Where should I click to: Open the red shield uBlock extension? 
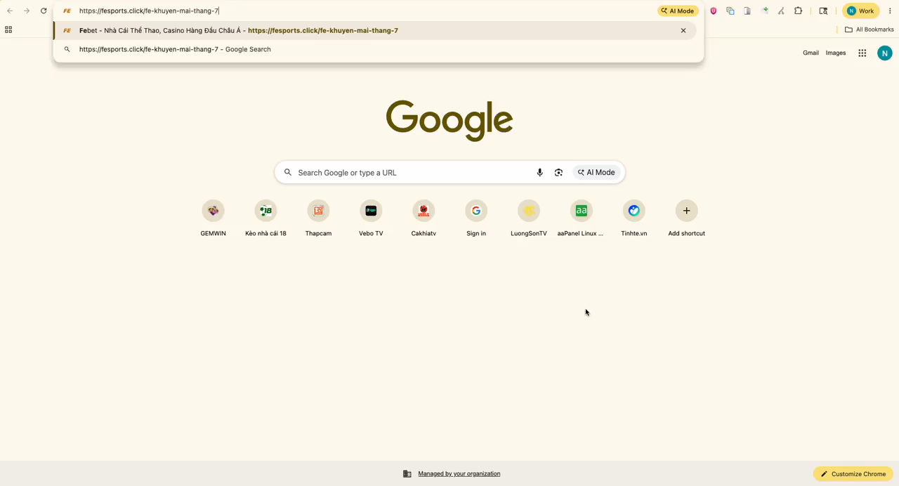714,11
